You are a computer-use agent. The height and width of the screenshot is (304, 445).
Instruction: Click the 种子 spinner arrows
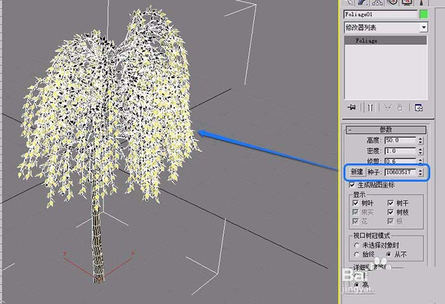click(x=420, y=172)
